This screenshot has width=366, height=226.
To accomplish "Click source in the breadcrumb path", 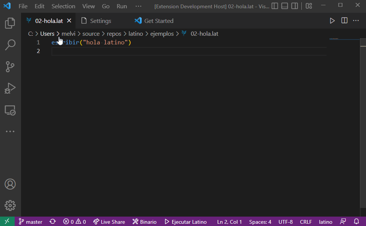I will (91, 33).
